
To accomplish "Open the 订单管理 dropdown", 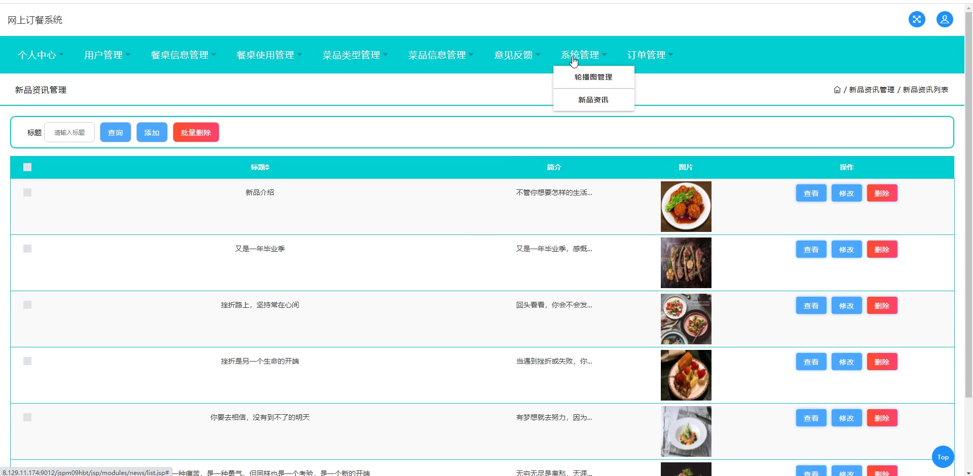I will (650, 55).
